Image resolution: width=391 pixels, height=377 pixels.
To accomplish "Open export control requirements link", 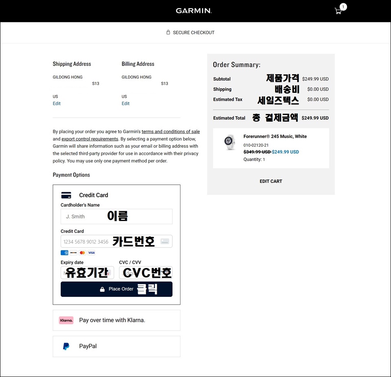I will point(90,139).
